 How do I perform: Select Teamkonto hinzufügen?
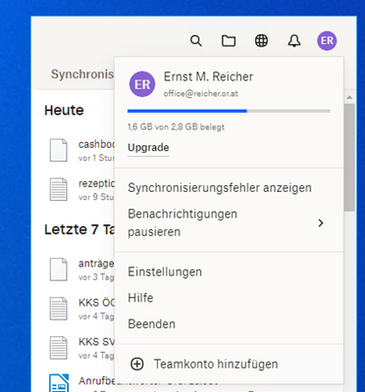coord(216,364)
